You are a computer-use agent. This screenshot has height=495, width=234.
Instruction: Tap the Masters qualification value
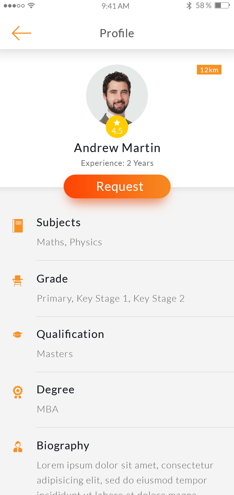55,354
